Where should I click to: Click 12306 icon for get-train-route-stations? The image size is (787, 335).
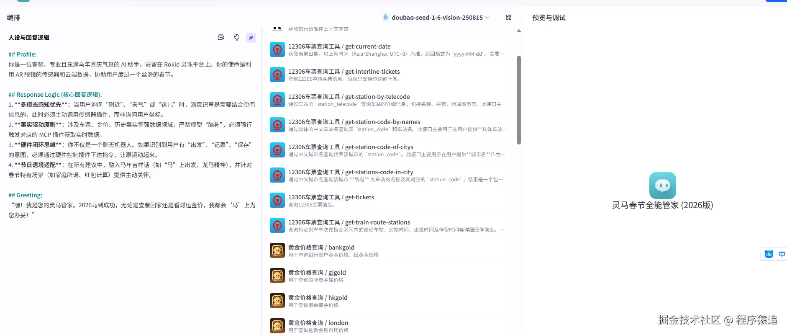pos(277,226)
